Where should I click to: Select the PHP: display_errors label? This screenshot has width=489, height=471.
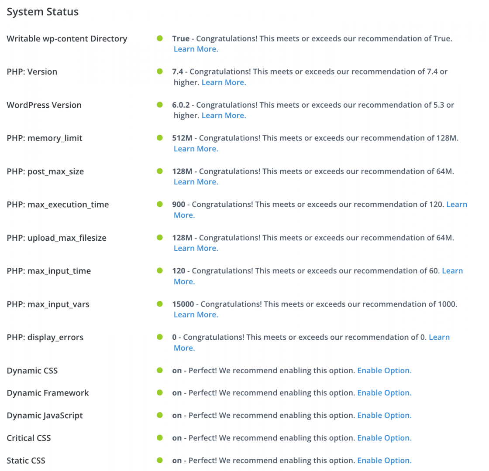[45, 338]
